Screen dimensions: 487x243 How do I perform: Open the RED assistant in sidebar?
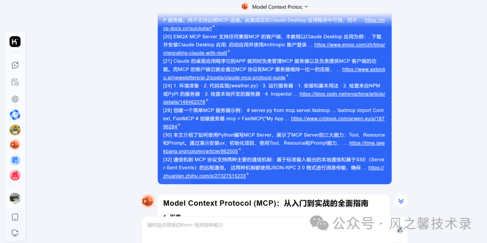click(15, 175)
